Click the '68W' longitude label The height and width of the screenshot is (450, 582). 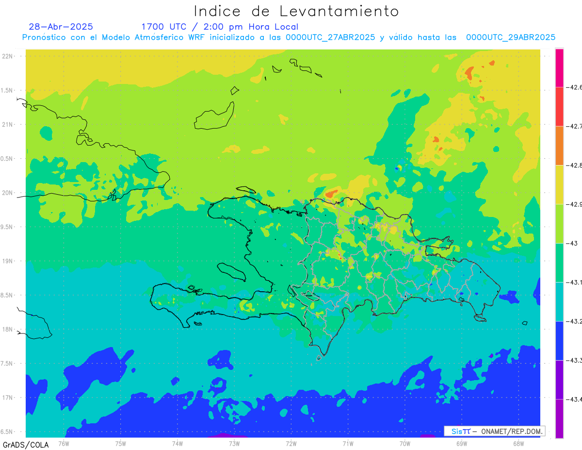518,443
